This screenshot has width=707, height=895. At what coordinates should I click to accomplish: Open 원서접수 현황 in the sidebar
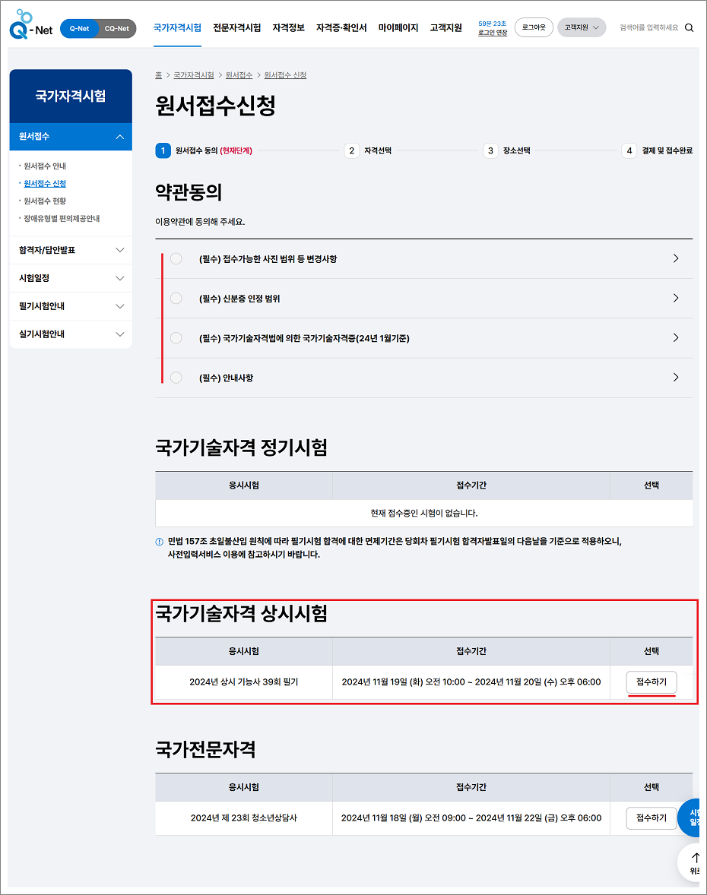coord(46,201)
